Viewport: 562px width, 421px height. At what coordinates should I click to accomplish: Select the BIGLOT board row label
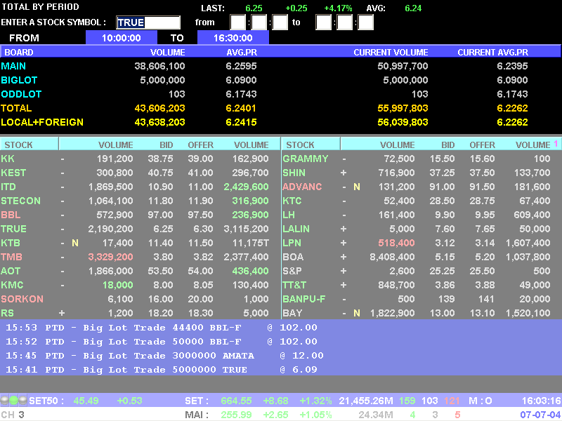coord(19,80)
